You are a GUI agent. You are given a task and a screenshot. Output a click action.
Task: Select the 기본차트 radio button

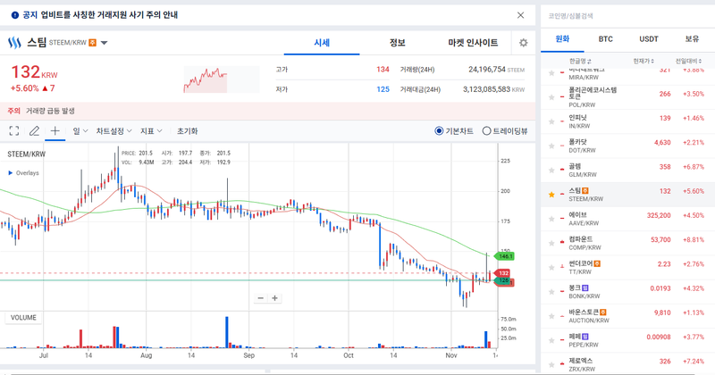coord(439,131)
